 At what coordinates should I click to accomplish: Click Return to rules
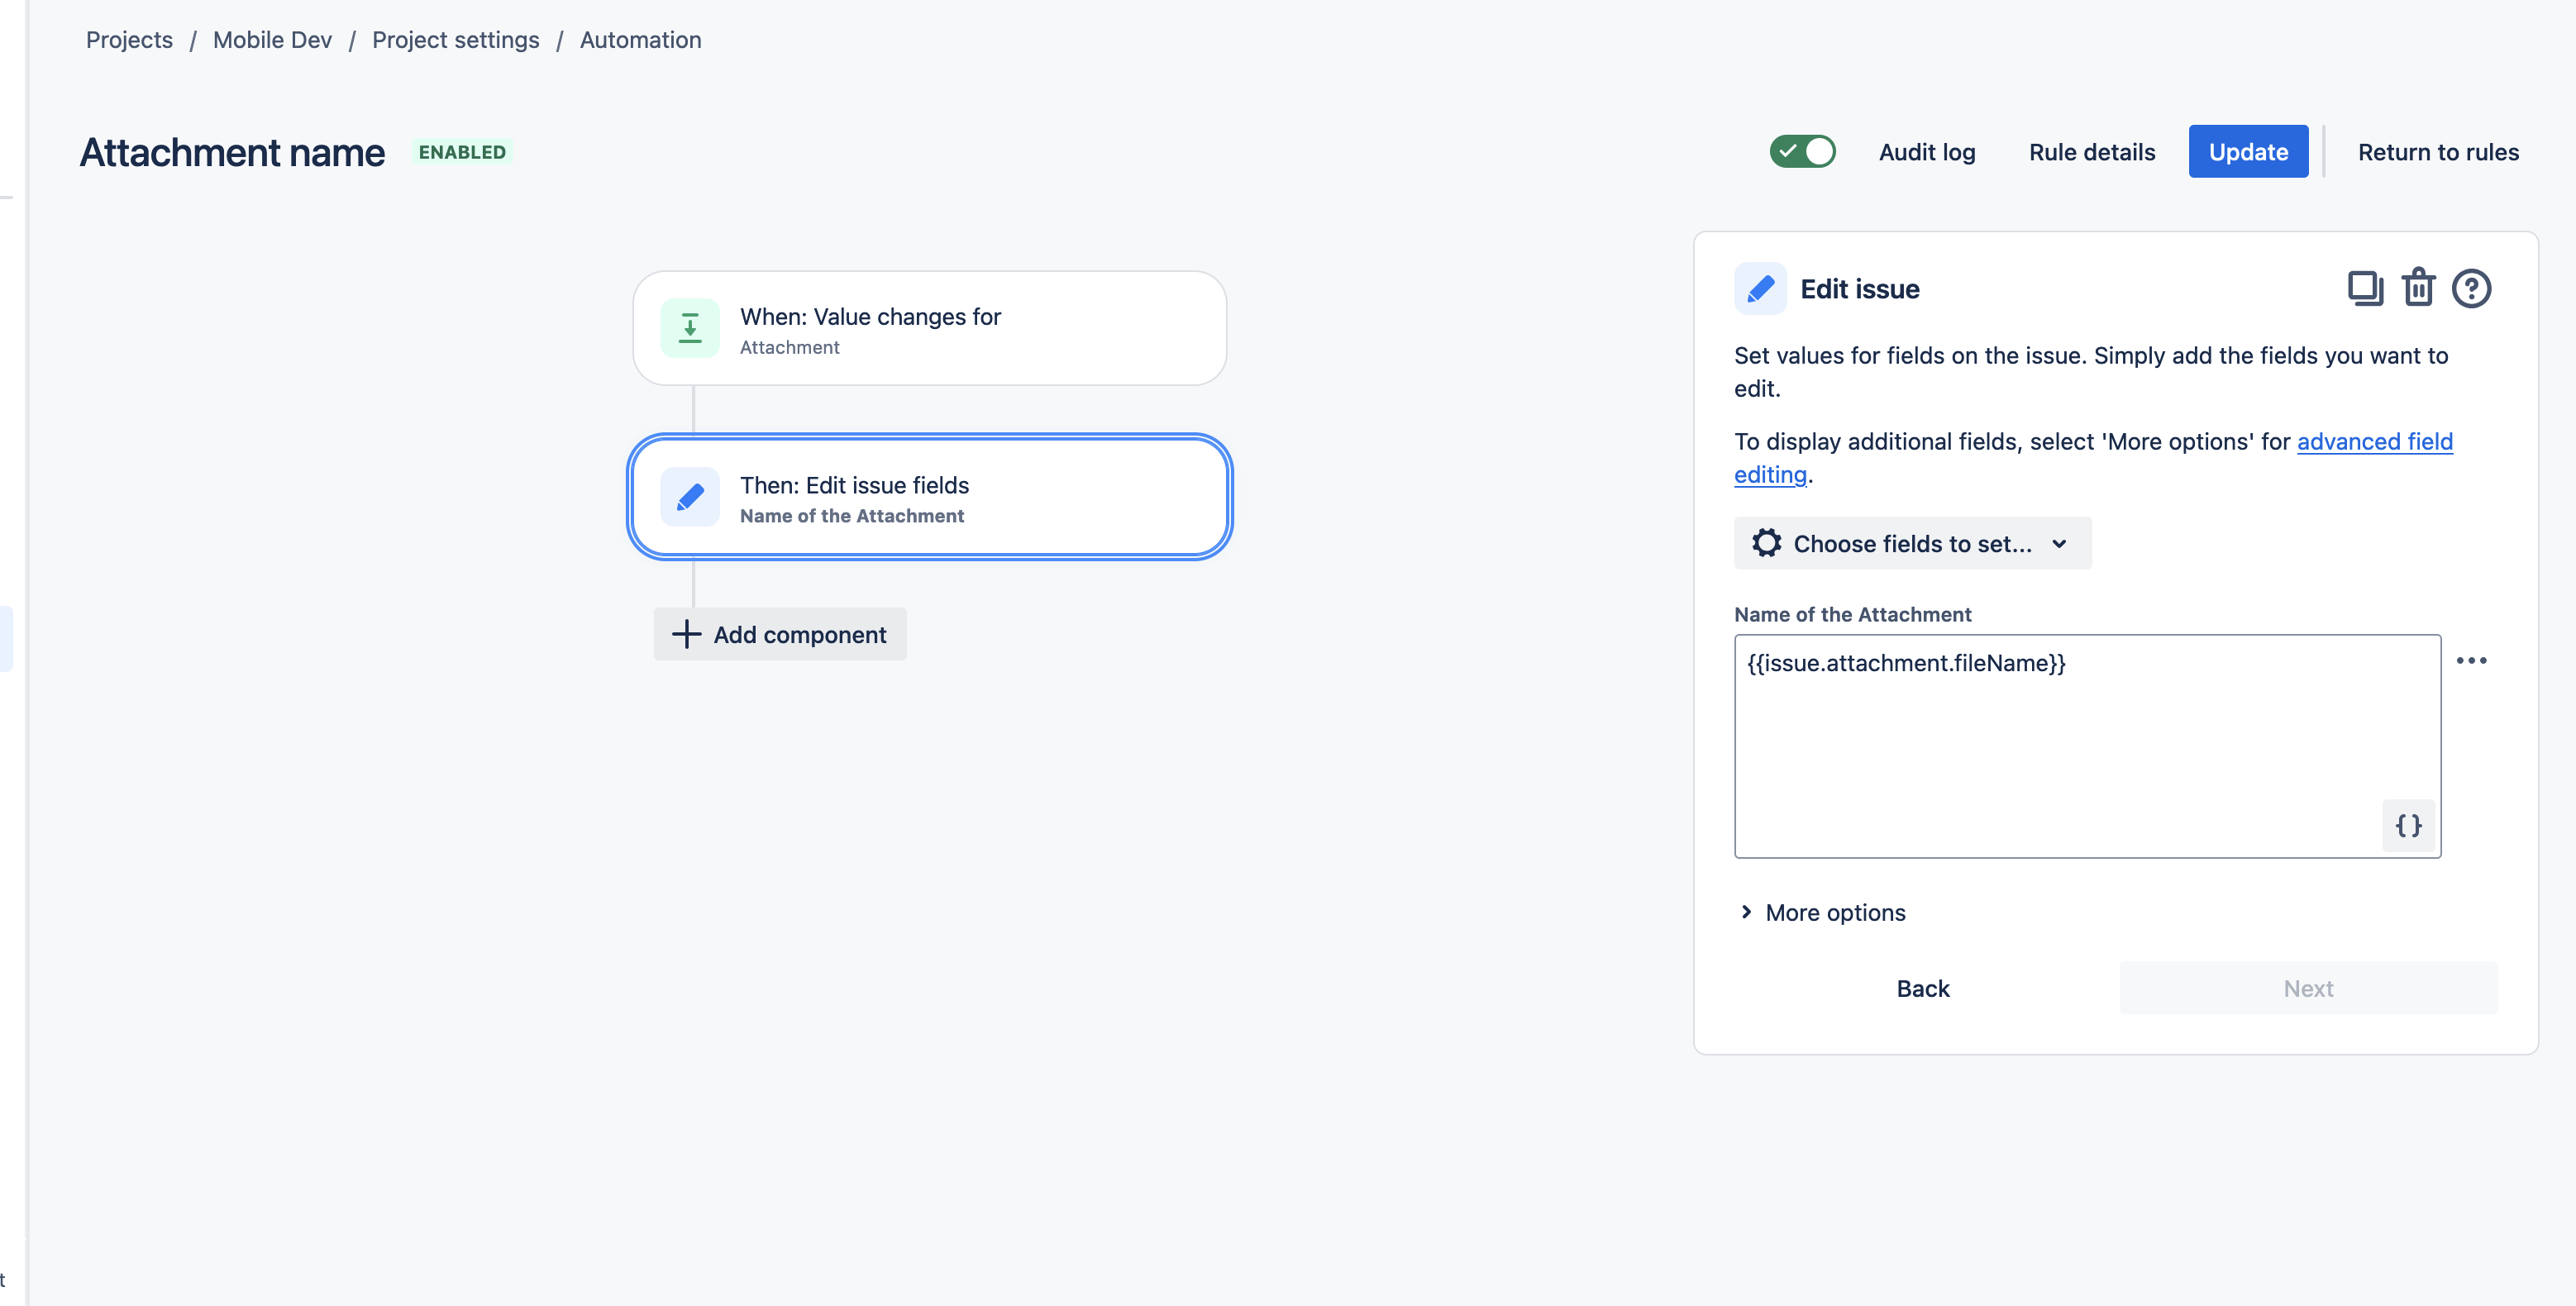pyautogui.click(x=2438, y=152)
